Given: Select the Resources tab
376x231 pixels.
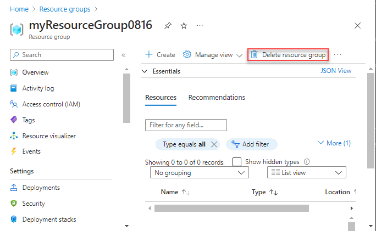Looking at the screenshot, I should (161, 98).
